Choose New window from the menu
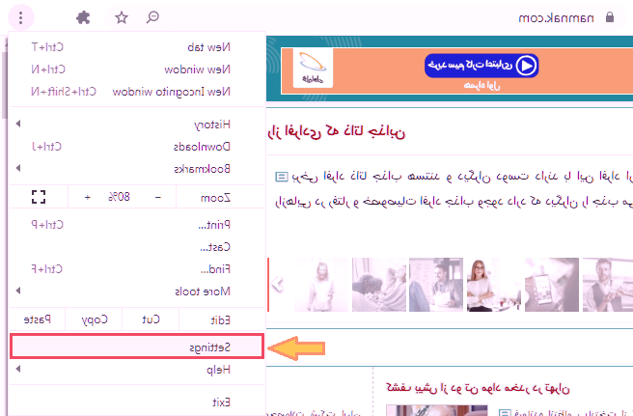The image size is (633, 416). (136, 69)
